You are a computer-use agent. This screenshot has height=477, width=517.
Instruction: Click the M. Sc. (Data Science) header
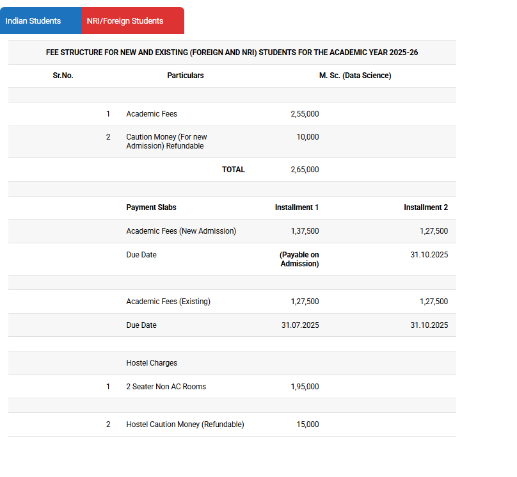point(355,76)
